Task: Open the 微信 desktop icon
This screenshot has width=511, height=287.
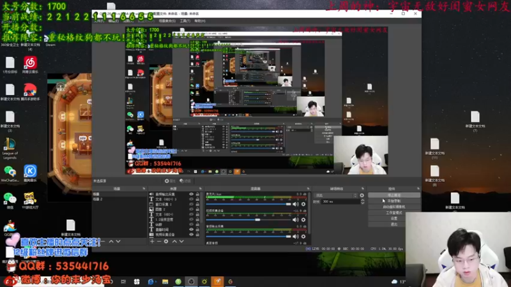Action: (10, 200)
